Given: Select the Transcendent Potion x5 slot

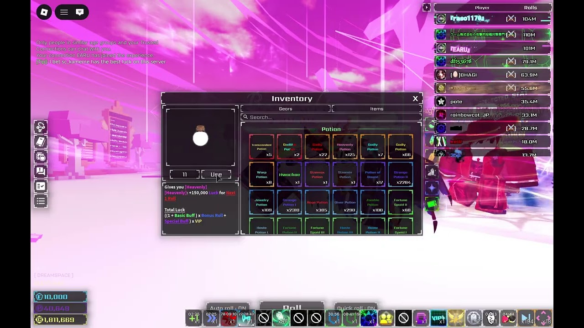Looking at the screenshot, I should tap(261, 147).
